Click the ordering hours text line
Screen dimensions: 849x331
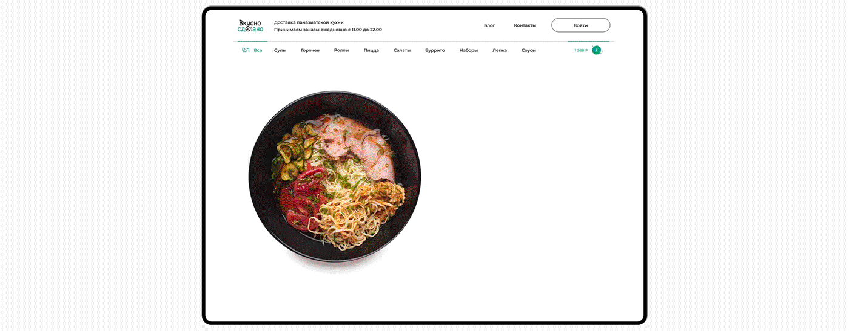[328, 30]
